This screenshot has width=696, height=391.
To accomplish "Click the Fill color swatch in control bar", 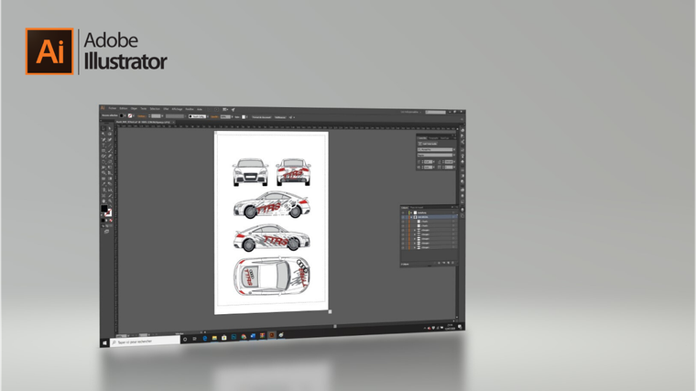I will coord(121,116).
